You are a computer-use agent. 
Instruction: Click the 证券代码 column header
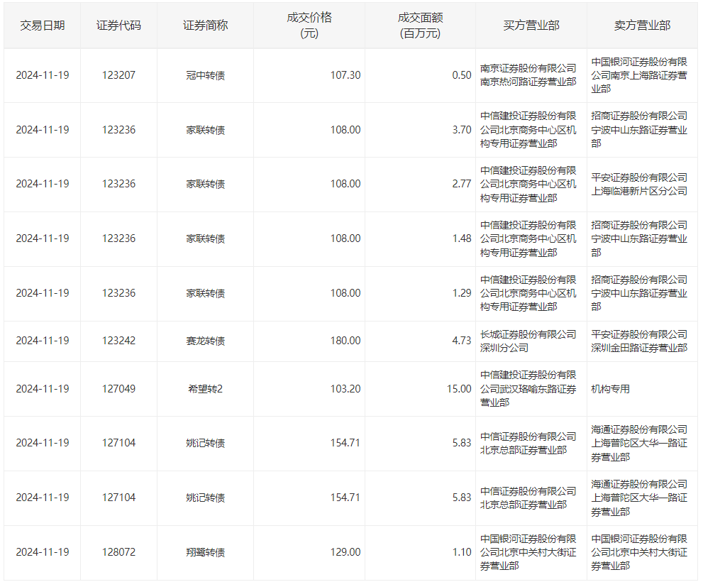click(118, 26)
